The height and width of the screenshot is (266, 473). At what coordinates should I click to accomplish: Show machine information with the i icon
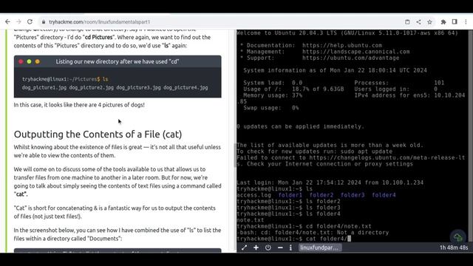pos(290,248)
